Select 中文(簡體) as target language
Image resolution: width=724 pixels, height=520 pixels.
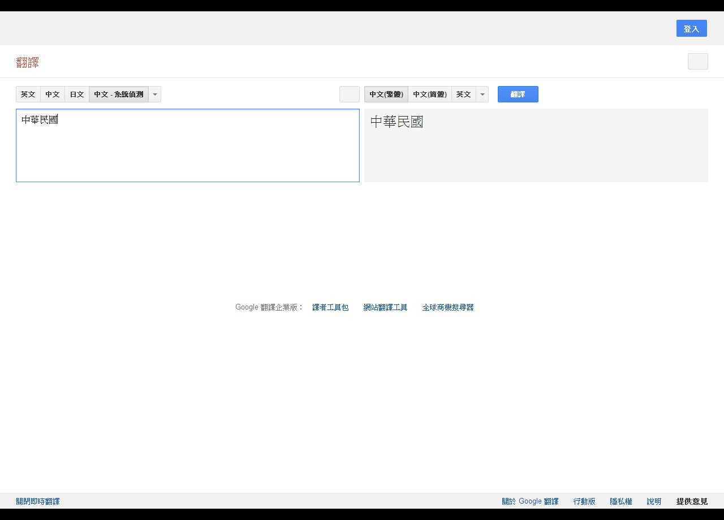tap(430, 94)
